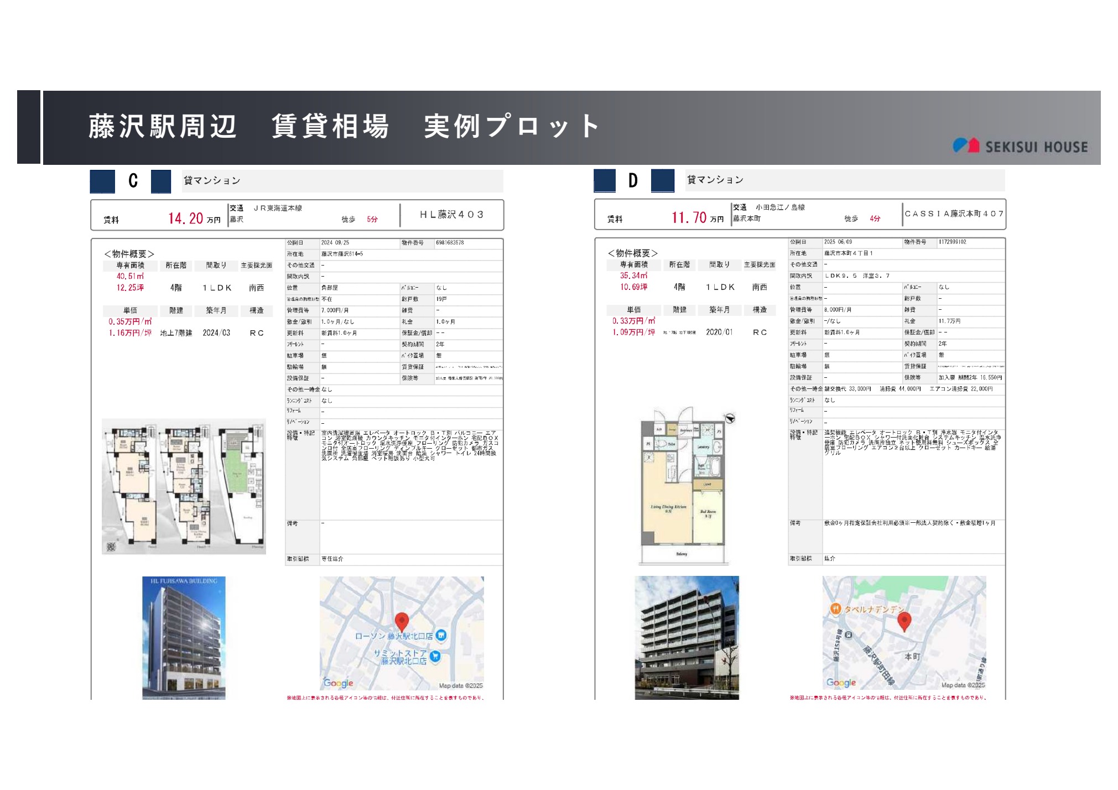The height and width of the screenshot is (790, 1118).
Task: Click the ＪＲ東海道本線 line text
Action: [x=278, y=208]
